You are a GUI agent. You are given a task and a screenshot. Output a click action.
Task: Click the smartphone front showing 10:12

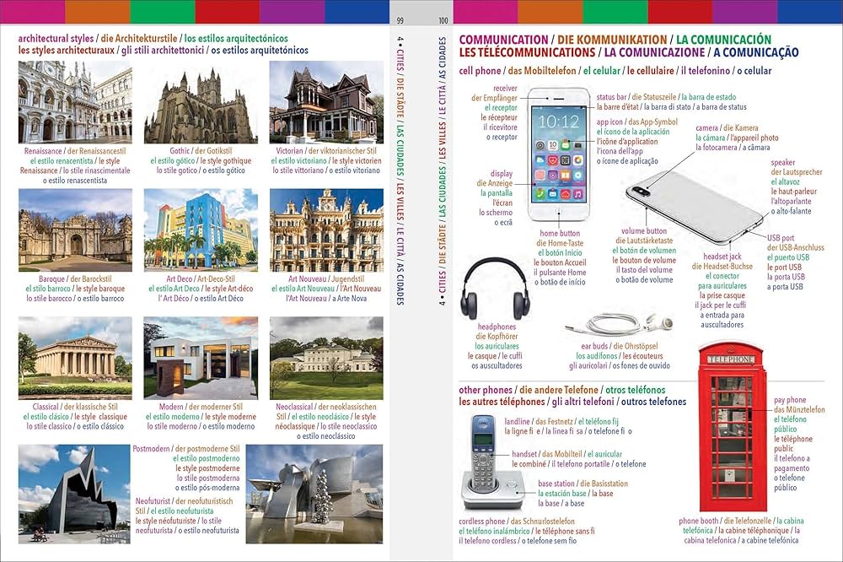tap(559, 154)
